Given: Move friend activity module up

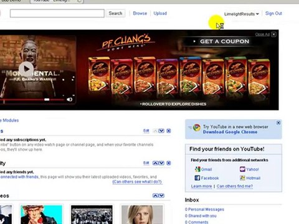Looking at the screenshot, I should (x=155, y=163).
